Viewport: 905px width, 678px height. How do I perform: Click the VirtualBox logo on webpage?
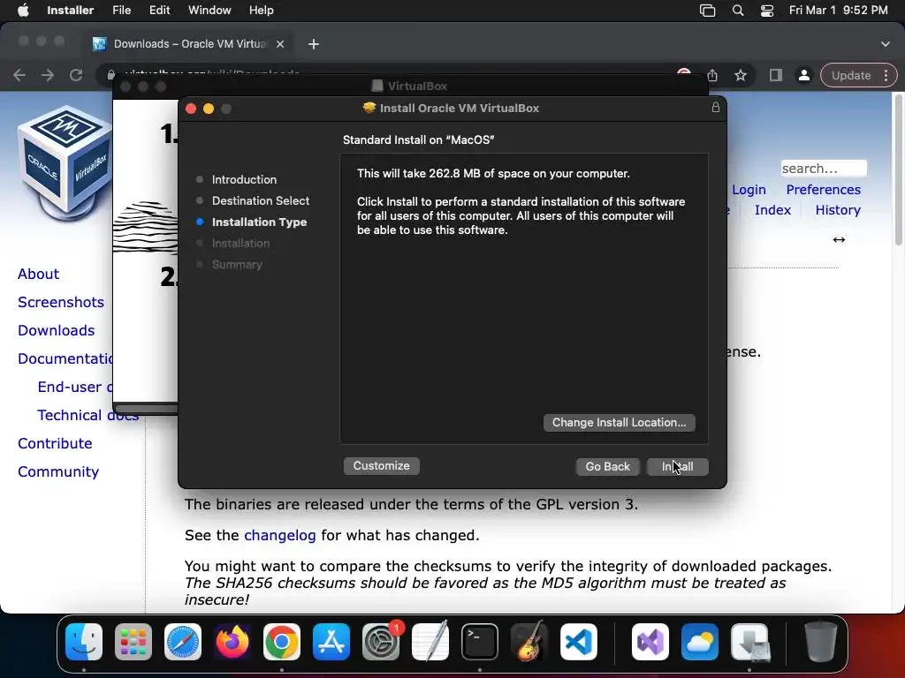(65, 163)
